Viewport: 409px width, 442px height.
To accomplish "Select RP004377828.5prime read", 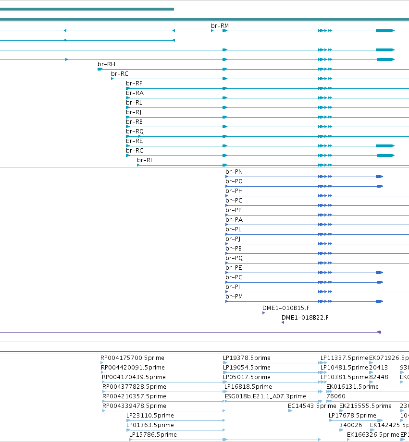I will pos(134,387).
